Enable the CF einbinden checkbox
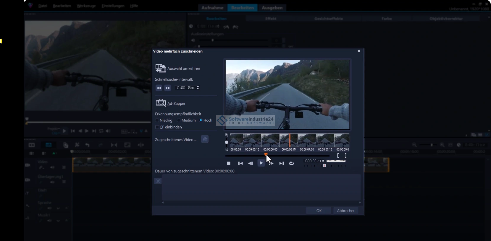Viewport: 491px width, 241px height. pyautogui.click(x=157, y=127)
